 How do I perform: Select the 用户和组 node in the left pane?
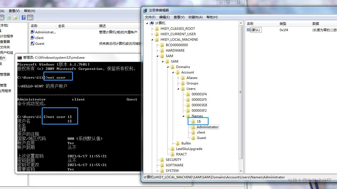tap(7, 52)
